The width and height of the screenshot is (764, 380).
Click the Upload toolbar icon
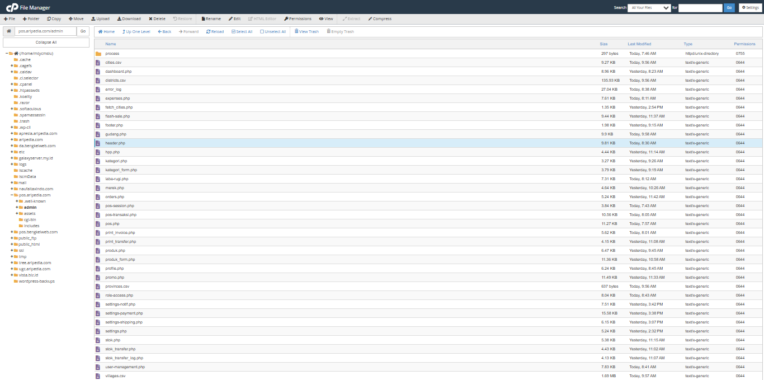point(93,19)
